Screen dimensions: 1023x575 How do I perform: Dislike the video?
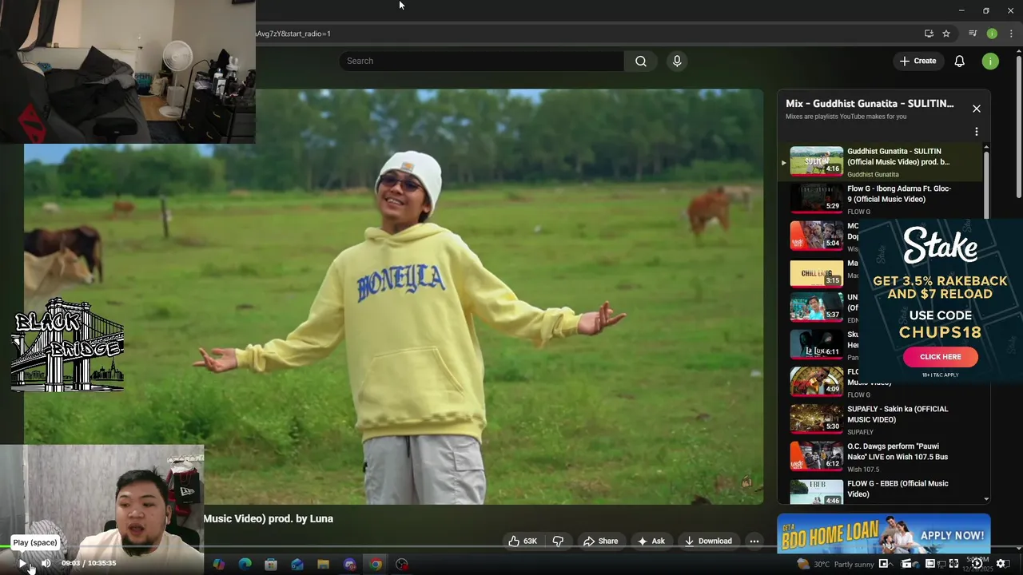point(558,541)
